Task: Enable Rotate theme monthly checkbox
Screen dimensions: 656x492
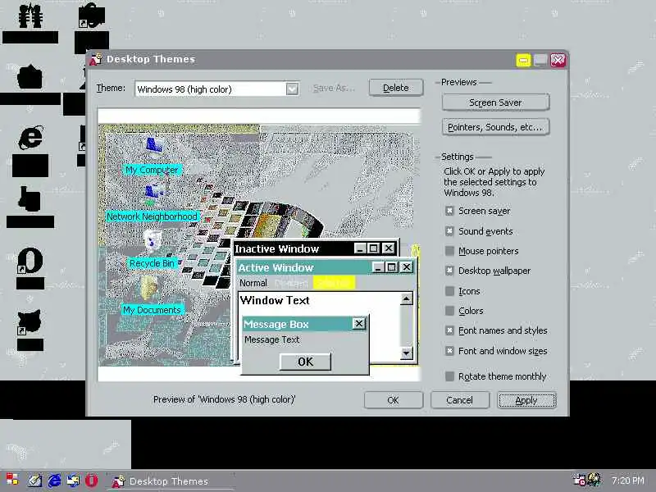Action: point(449,376)
